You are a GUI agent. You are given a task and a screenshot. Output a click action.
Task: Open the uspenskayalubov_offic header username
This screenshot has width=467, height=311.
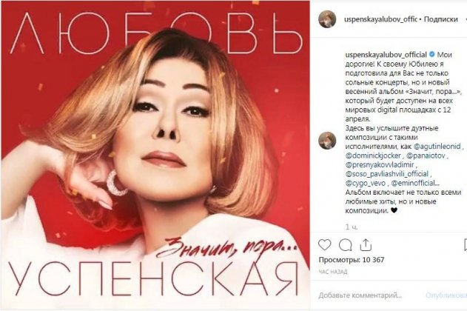[x=380, y=19]
